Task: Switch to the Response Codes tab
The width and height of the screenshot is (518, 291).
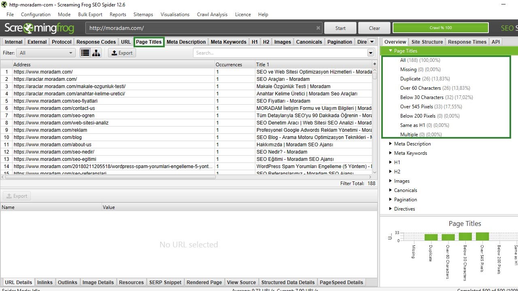Action: click(96, 42)
